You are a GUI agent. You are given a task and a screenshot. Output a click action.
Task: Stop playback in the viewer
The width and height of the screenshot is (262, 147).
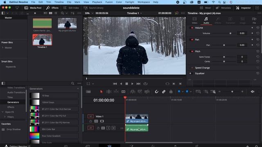coord(126,84)
